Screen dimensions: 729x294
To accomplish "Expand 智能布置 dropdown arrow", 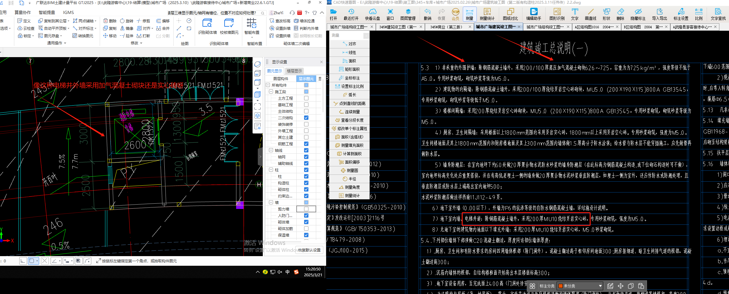I will point(252,38).
